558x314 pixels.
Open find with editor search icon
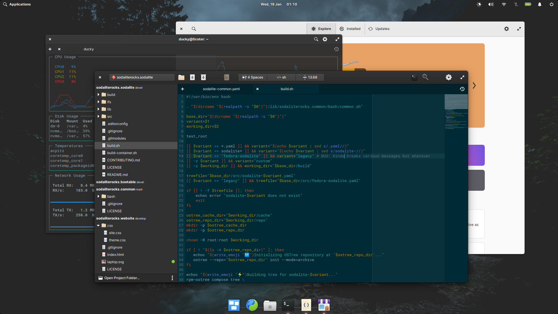pos(425,77)
